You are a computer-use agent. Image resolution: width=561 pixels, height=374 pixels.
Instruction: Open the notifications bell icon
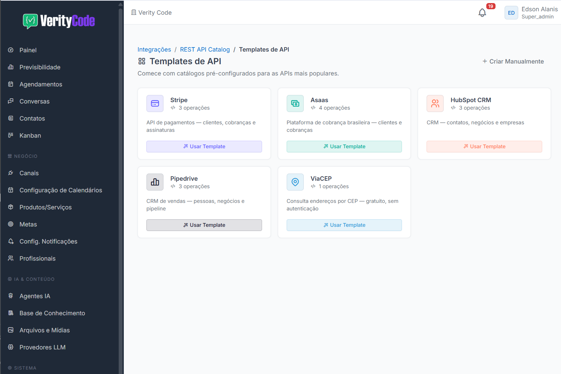(x=482, y=13)
